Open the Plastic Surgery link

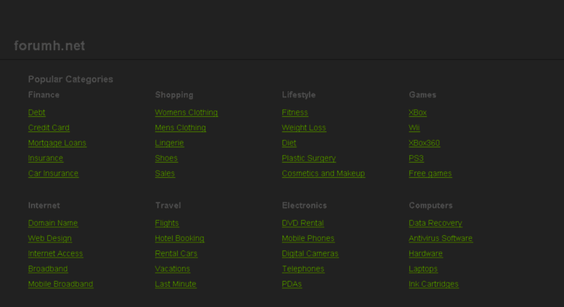[309, 158]
